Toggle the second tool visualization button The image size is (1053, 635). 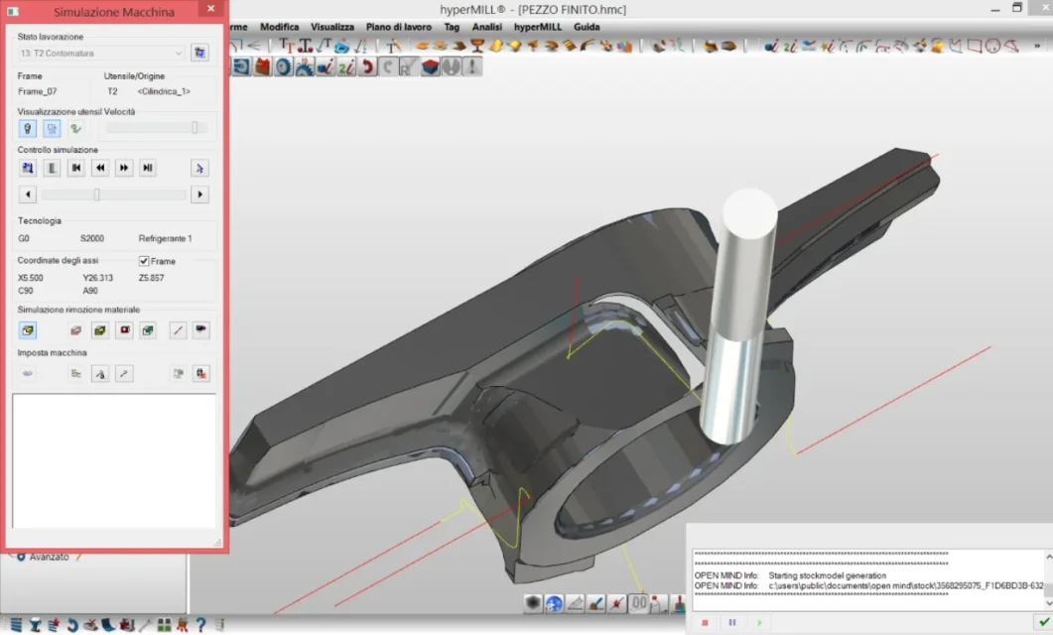coord(52,128)
